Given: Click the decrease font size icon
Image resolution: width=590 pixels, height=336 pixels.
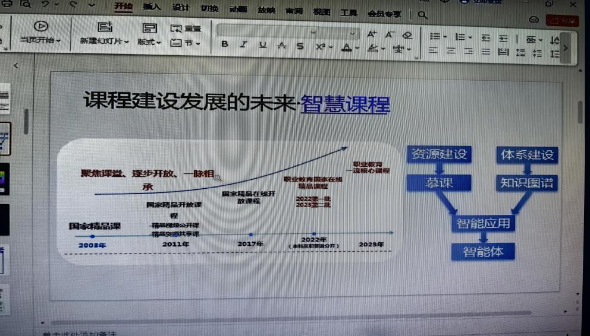Looking at the screenshot, I should [x=390, y=34].
